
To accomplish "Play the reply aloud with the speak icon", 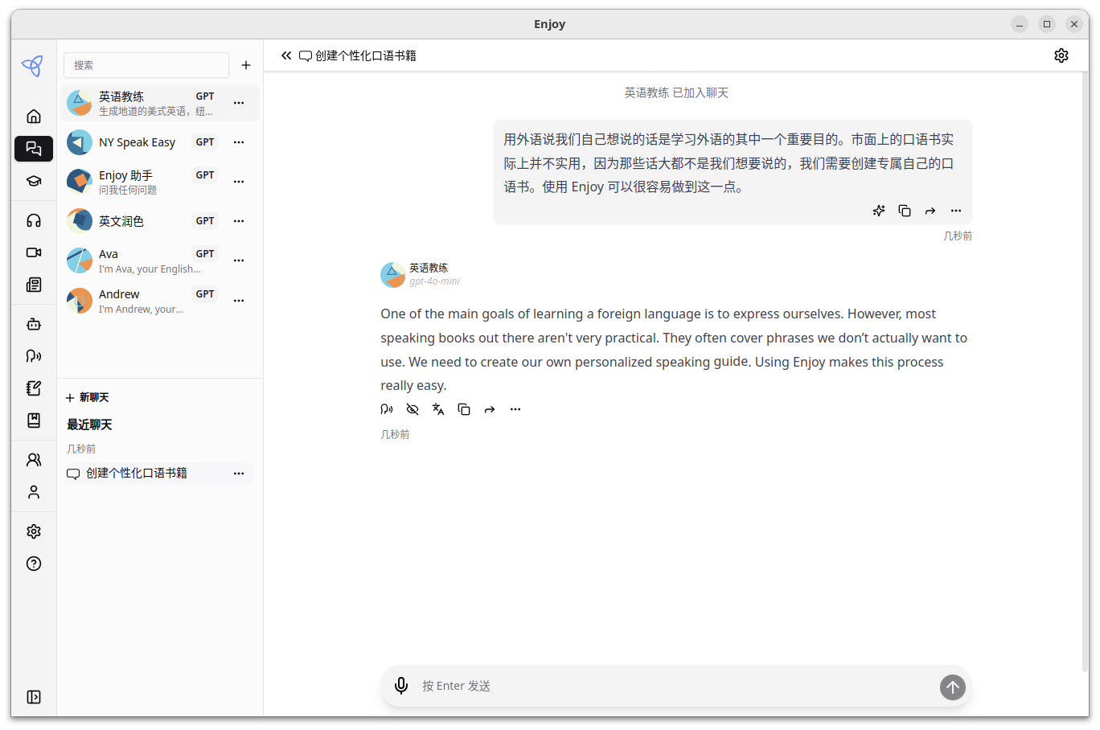I will pos(387,409).
